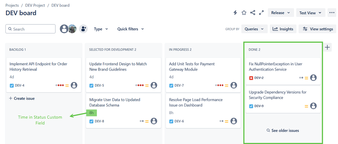Click the assignee avatar on DEV-4 card
338x144 pixels.
pyautogui.click(x=74, y=85)
